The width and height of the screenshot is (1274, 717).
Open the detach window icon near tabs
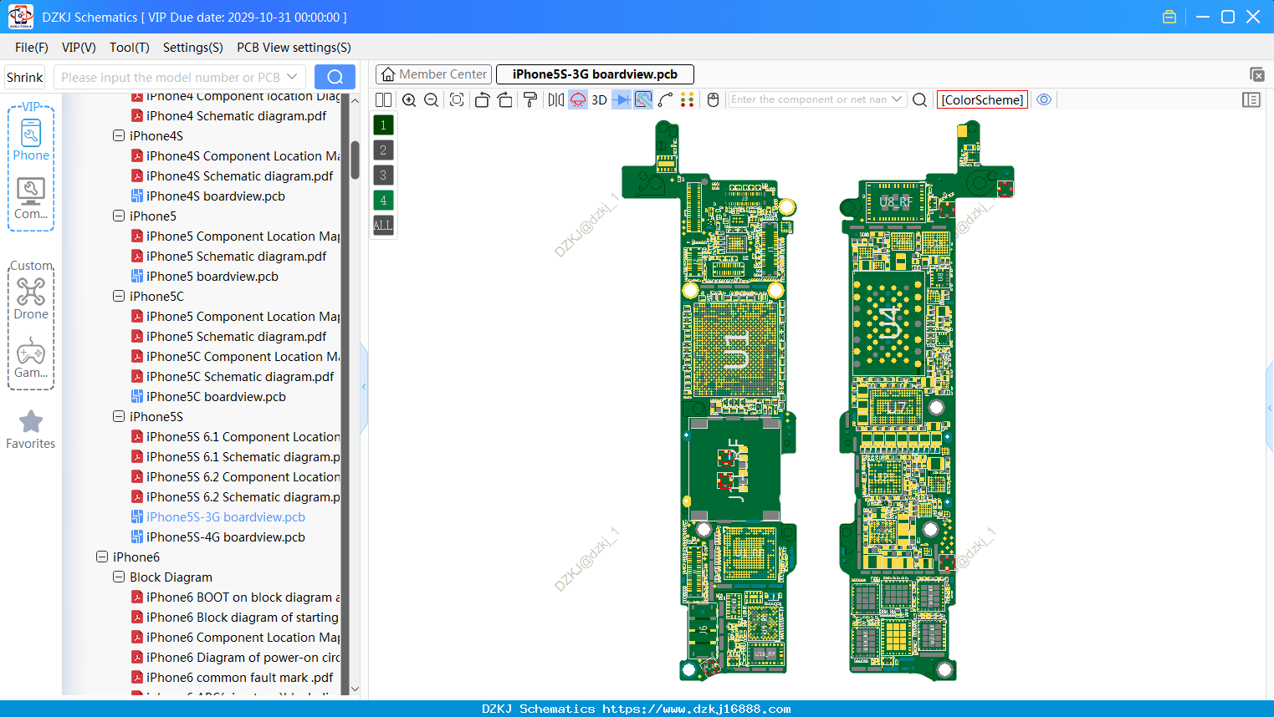(1256, 74)
